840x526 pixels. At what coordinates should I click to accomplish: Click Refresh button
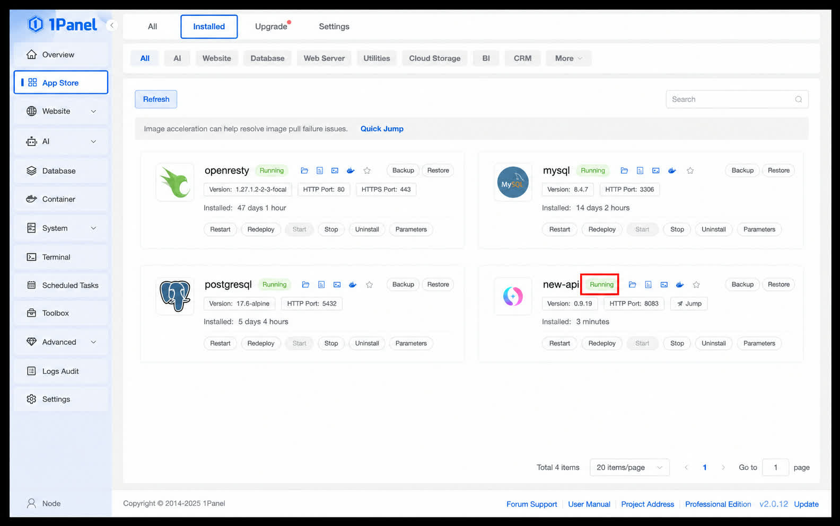pyautogui.click(x=156, y=99)
